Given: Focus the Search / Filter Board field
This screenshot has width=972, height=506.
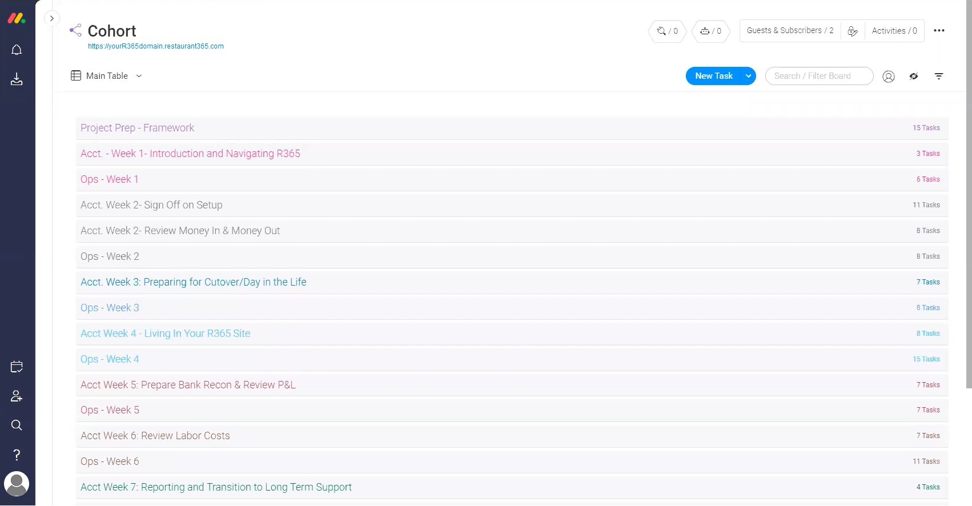Looking at the screenshot, I should point(820,76).
